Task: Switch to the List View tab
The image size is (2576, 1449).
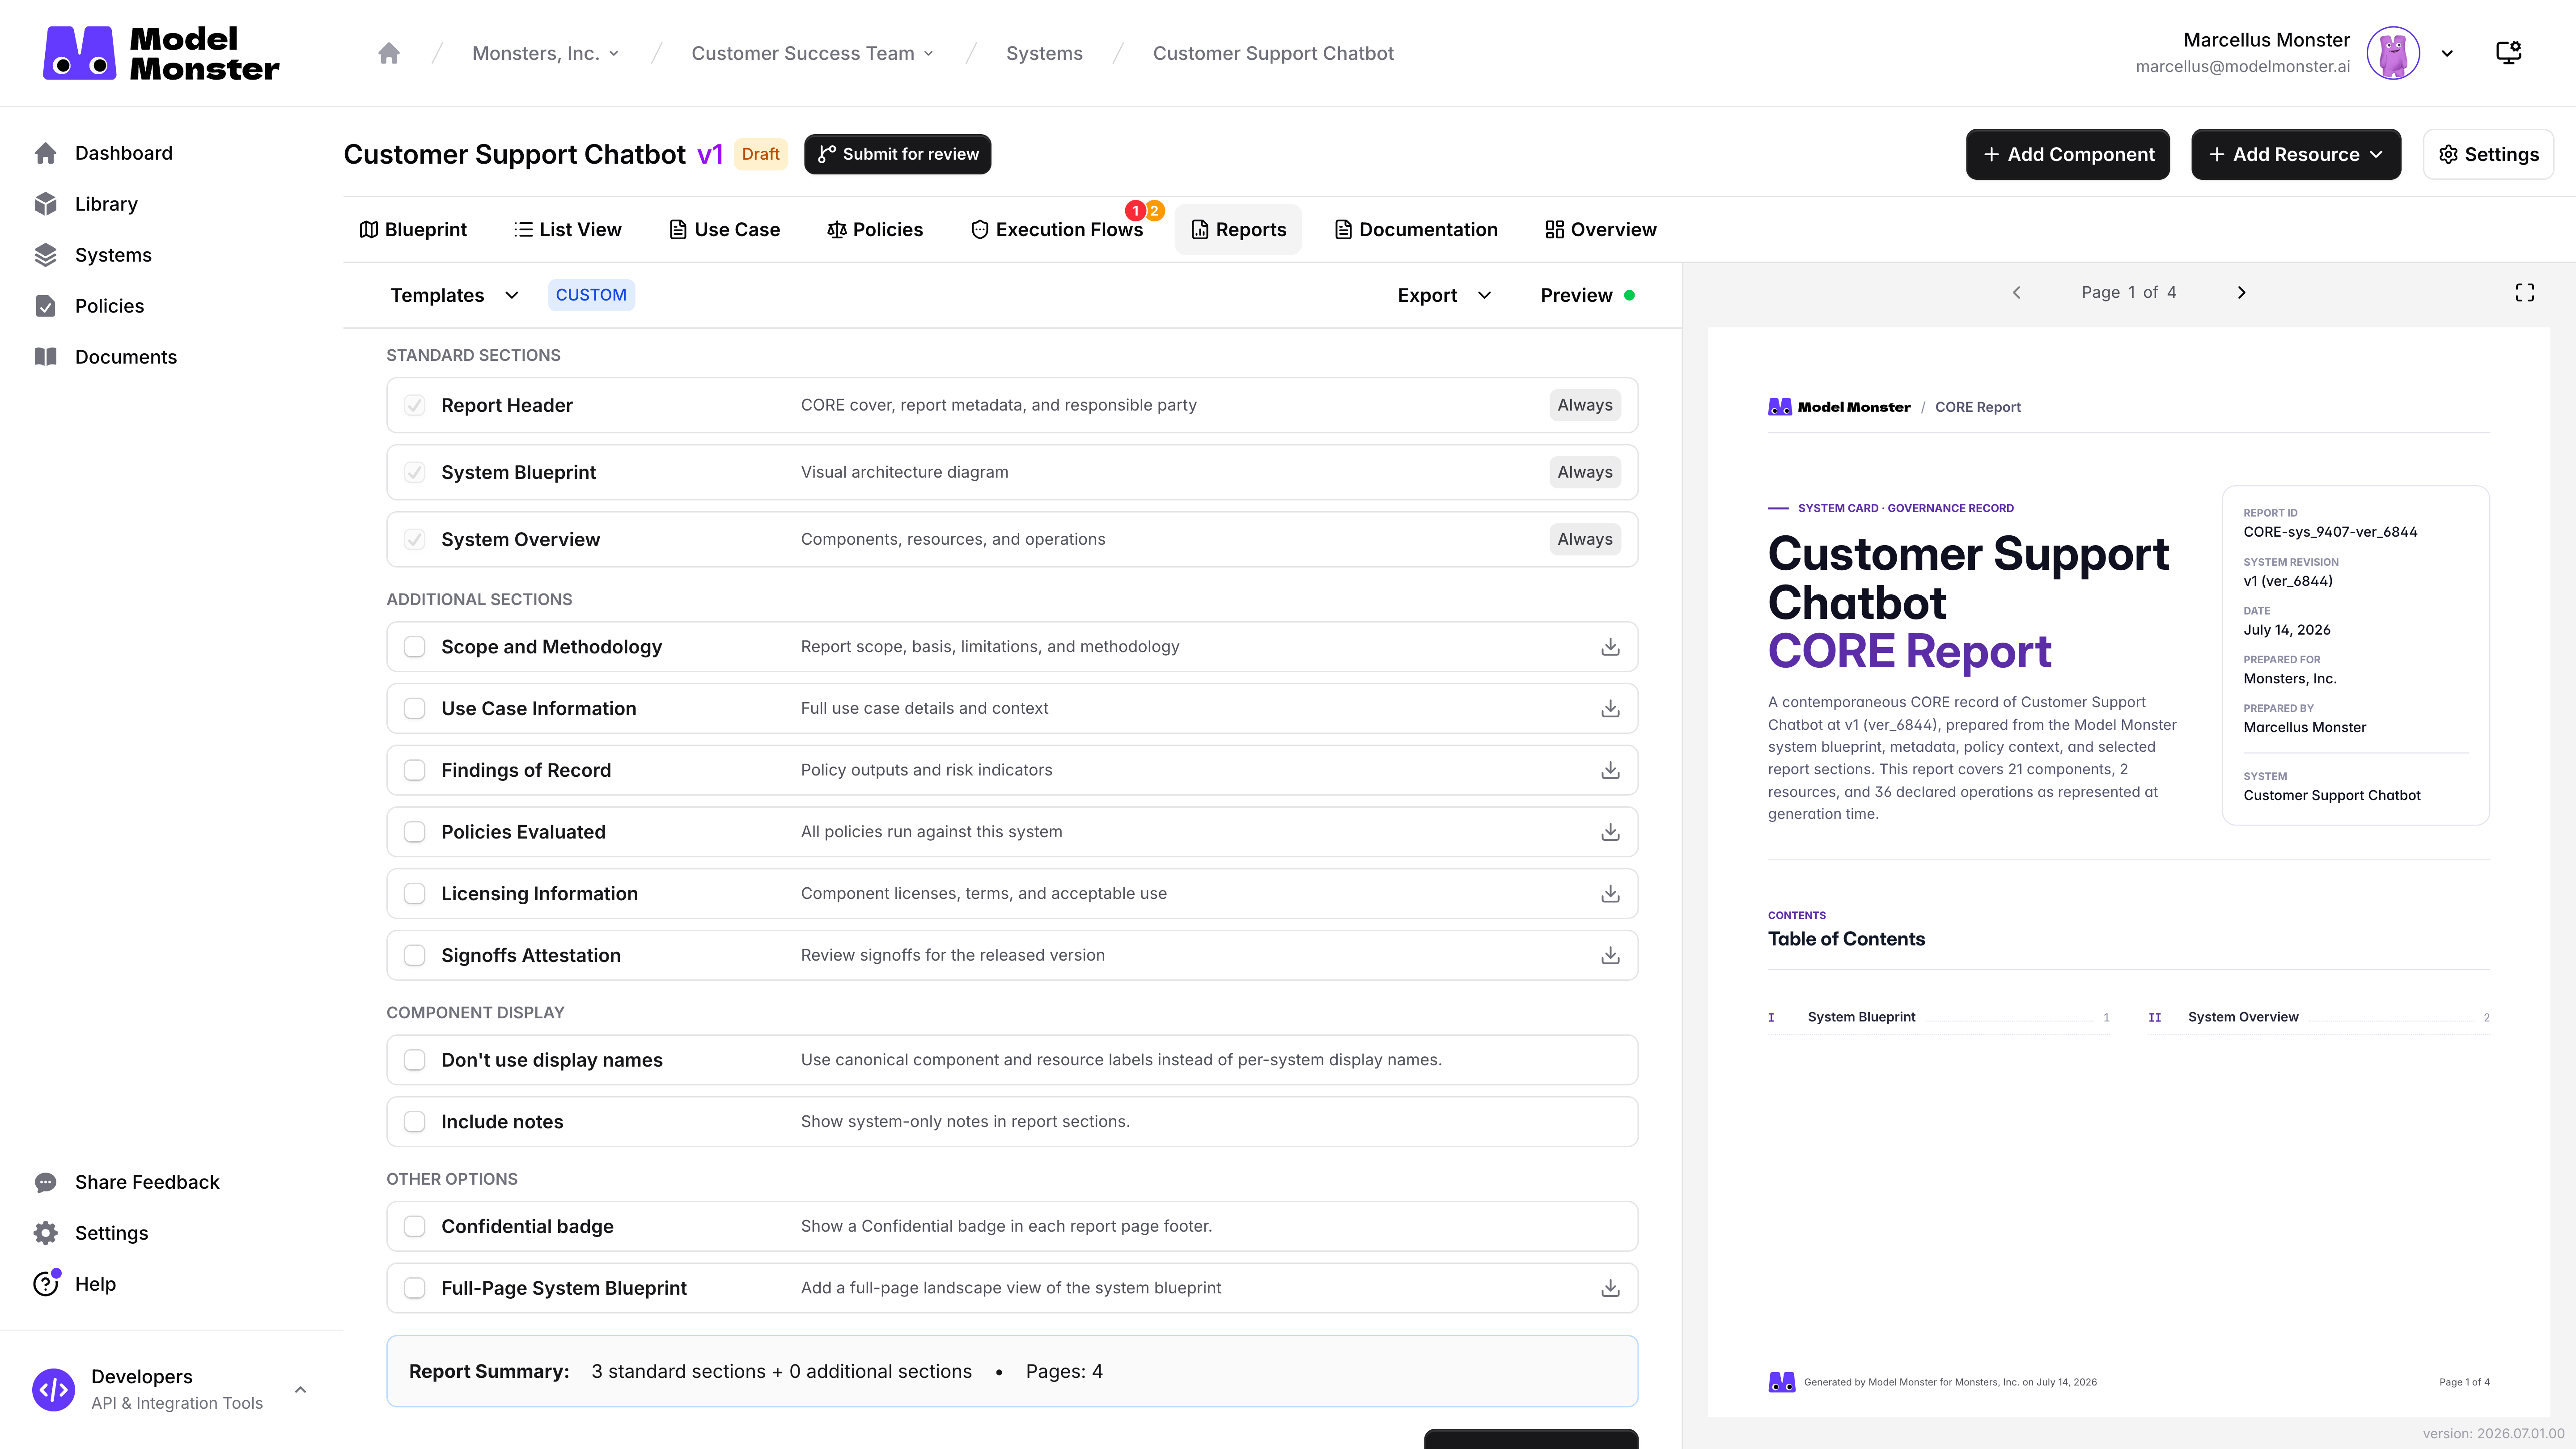Action: tap(567, 230)
